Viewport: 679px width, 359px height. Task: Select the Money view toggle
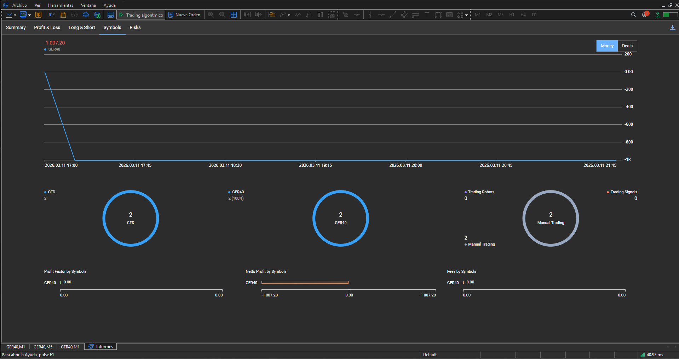point(607,46)
